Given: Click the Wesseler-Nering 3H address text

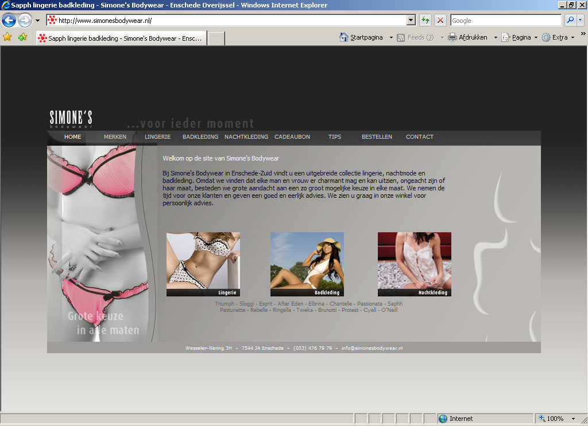Looking at the screenshot, I should (208, 348).
